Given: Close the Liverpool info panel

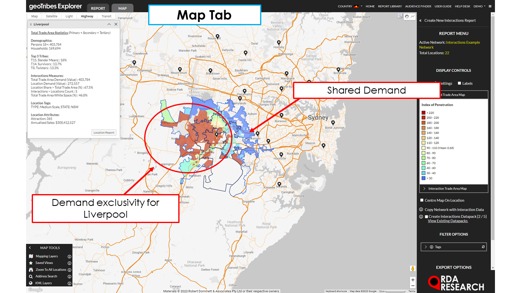Looking at the screenshot, I should 116,24.
